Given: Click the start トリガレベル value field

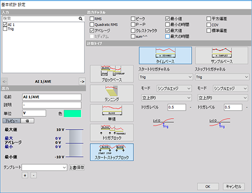Looking at the screenshot, I should tap(177, 107).
